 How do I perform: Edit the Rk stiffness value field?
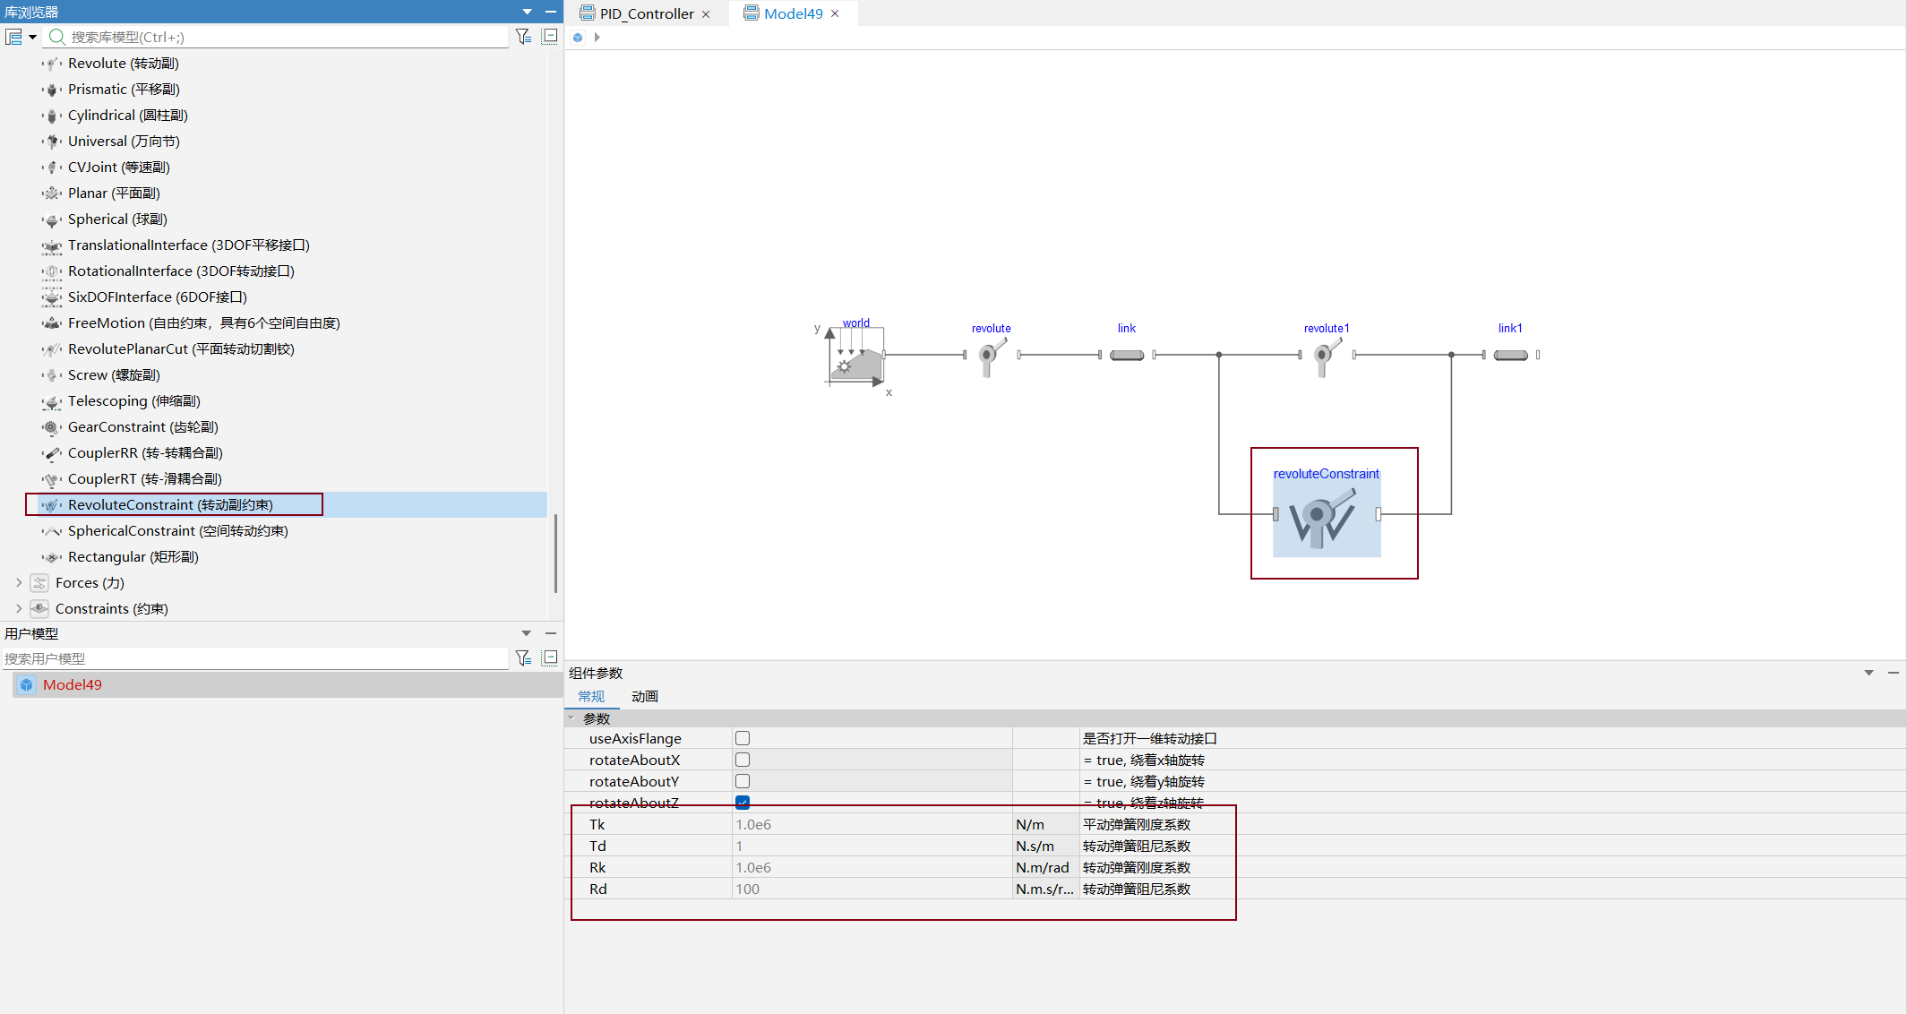coord(872,867)
